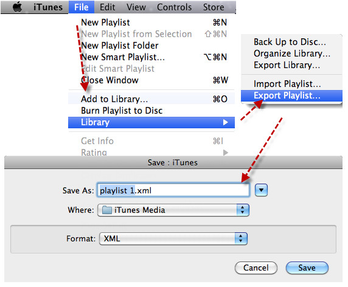
Task: Open the View menu in menu bar
Action: pyautogui.click(x=136, y=7)
